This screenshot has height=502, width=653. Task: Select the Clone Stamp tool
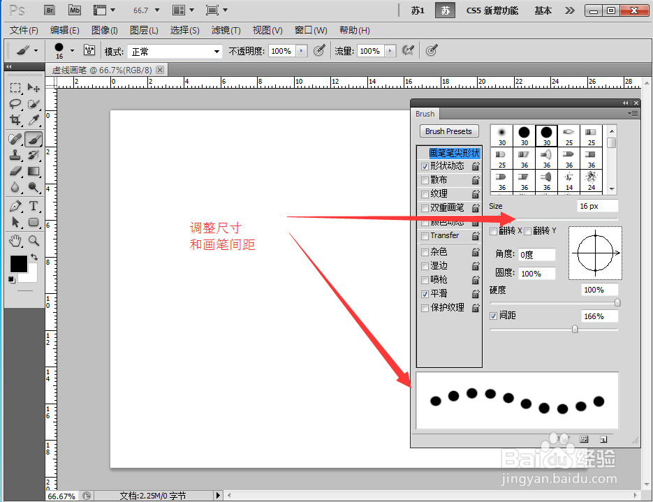(15, 155)
